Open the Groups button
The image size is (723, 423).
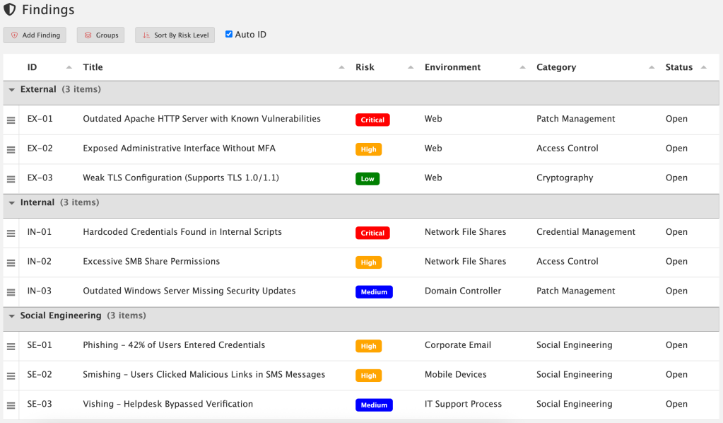point(100,35)
